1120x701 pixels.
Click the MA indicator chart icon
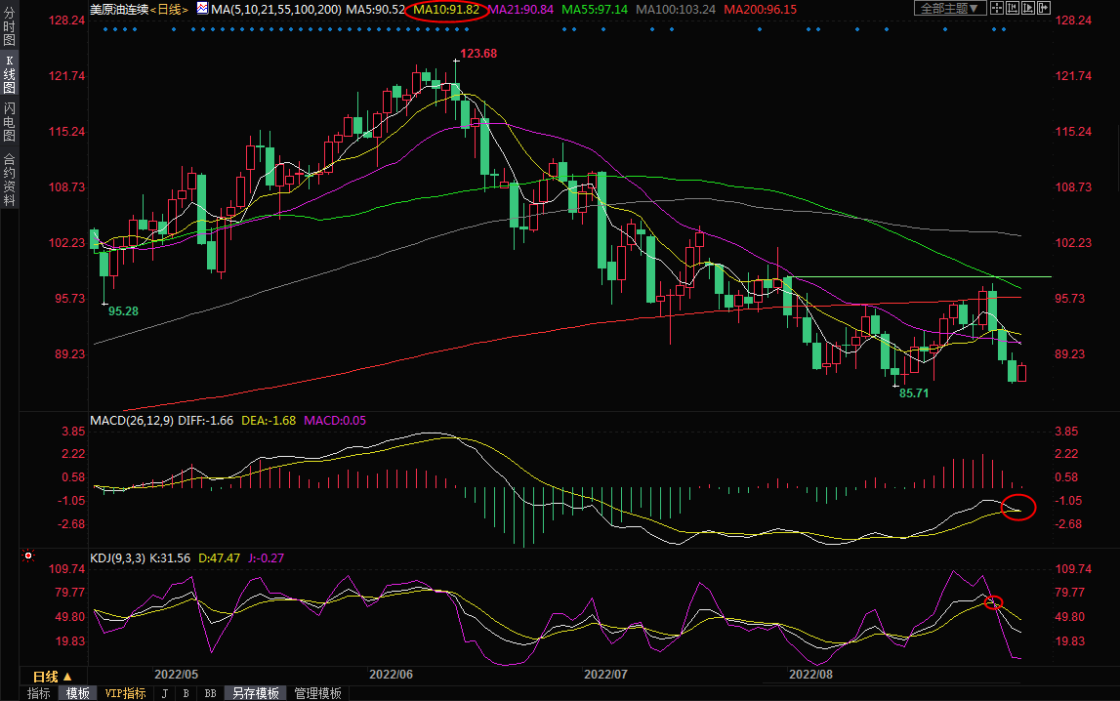(202, 9)
